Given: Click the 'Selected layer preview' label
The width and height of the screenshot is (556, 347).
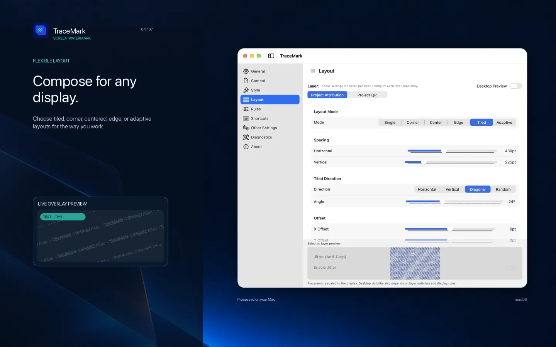Looking at the screenshot, I should 324,244.
